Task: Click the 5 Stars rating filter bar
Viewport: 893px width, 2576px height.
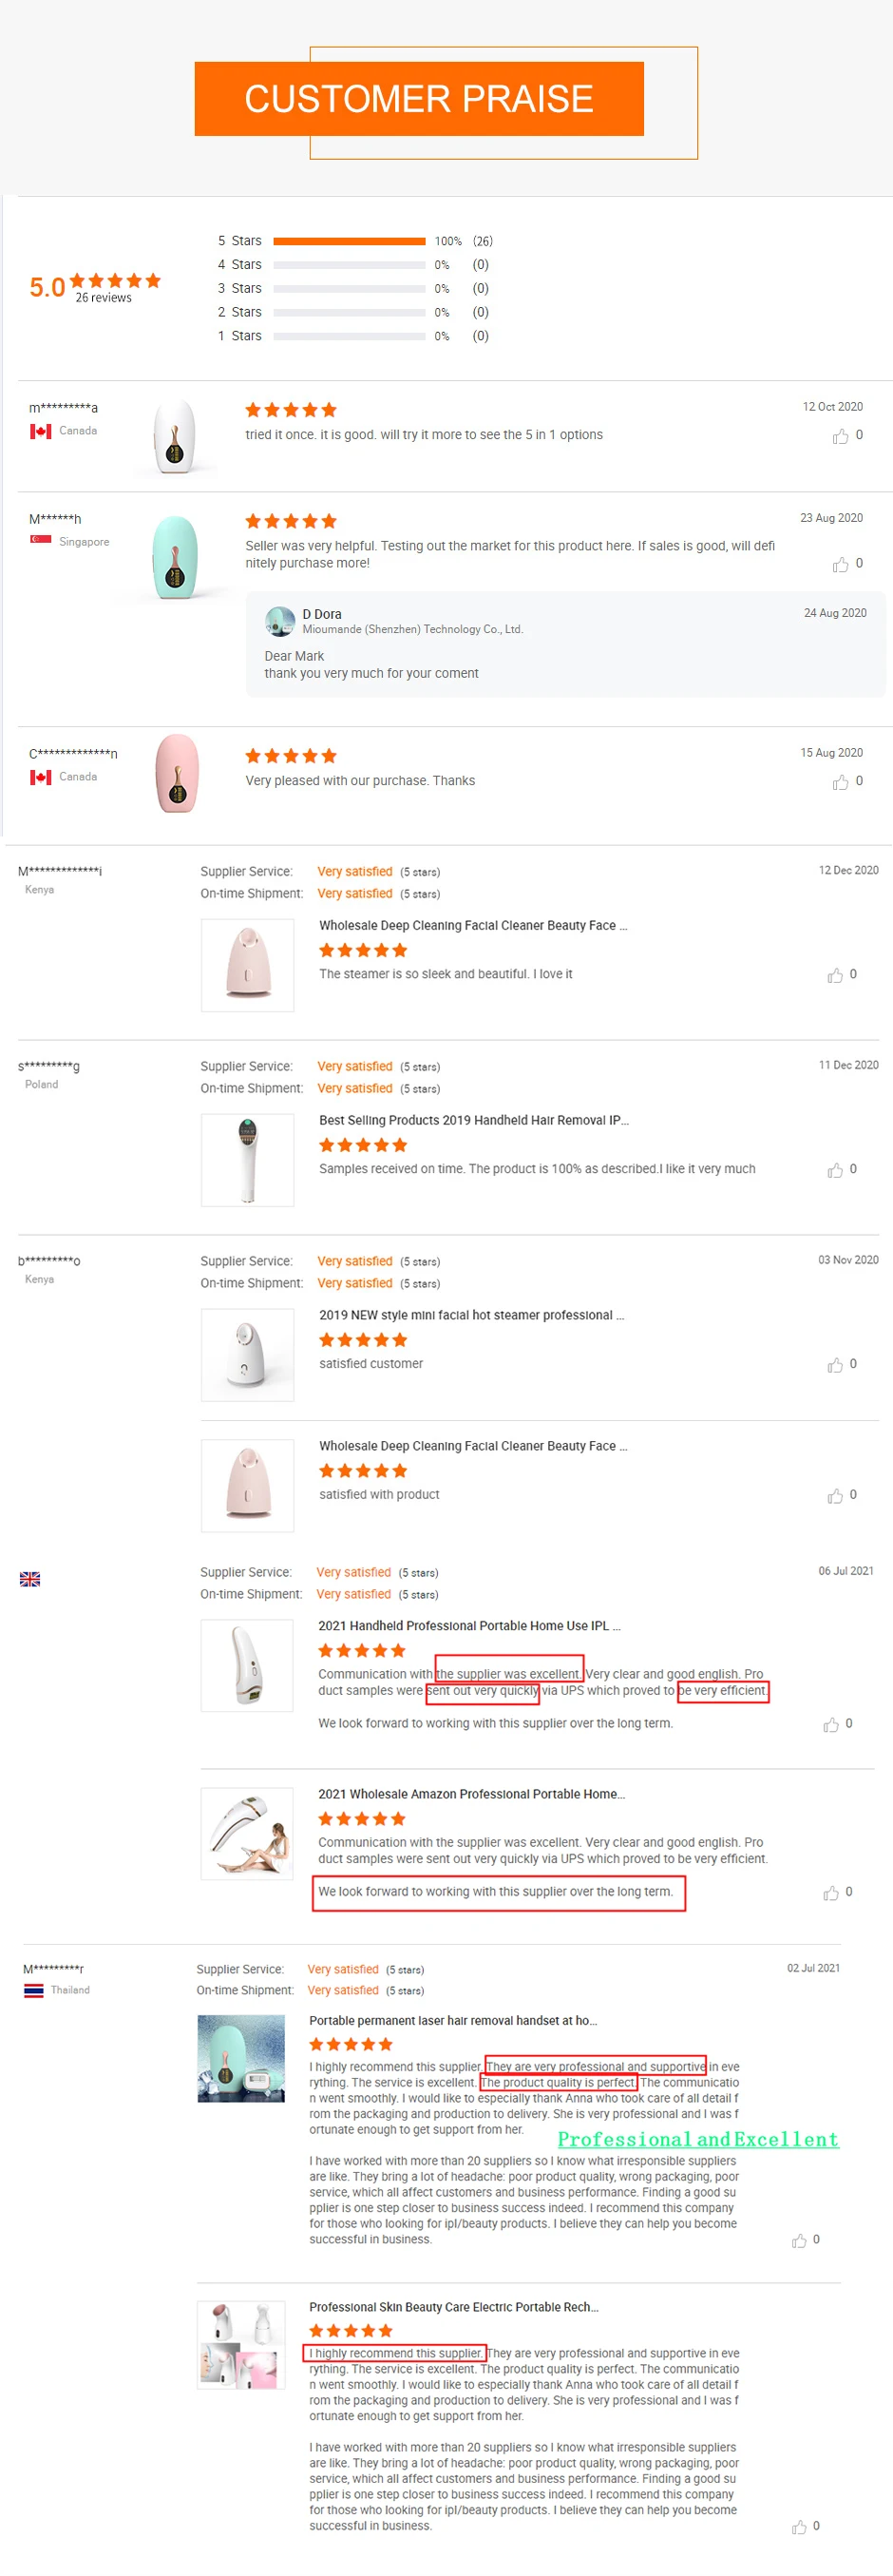Action: (x=349, y=241)
